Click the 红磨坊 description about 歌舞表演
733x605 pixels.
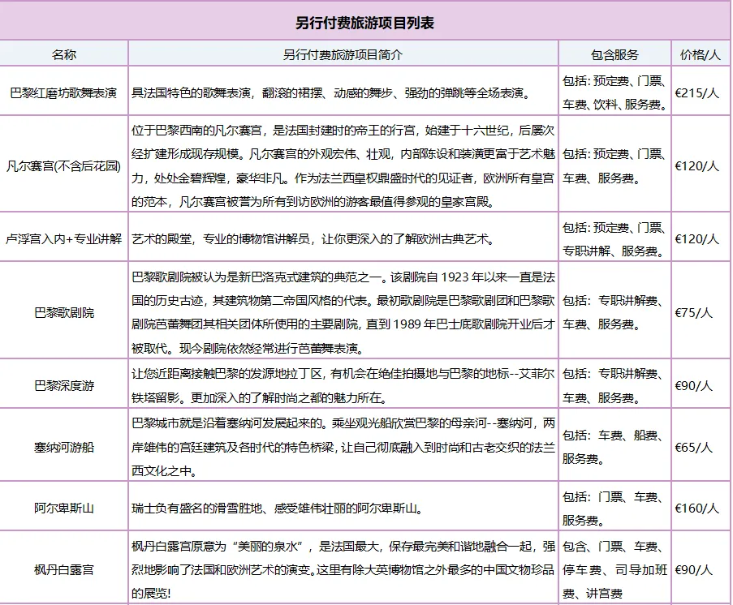[x=330, y=92]
